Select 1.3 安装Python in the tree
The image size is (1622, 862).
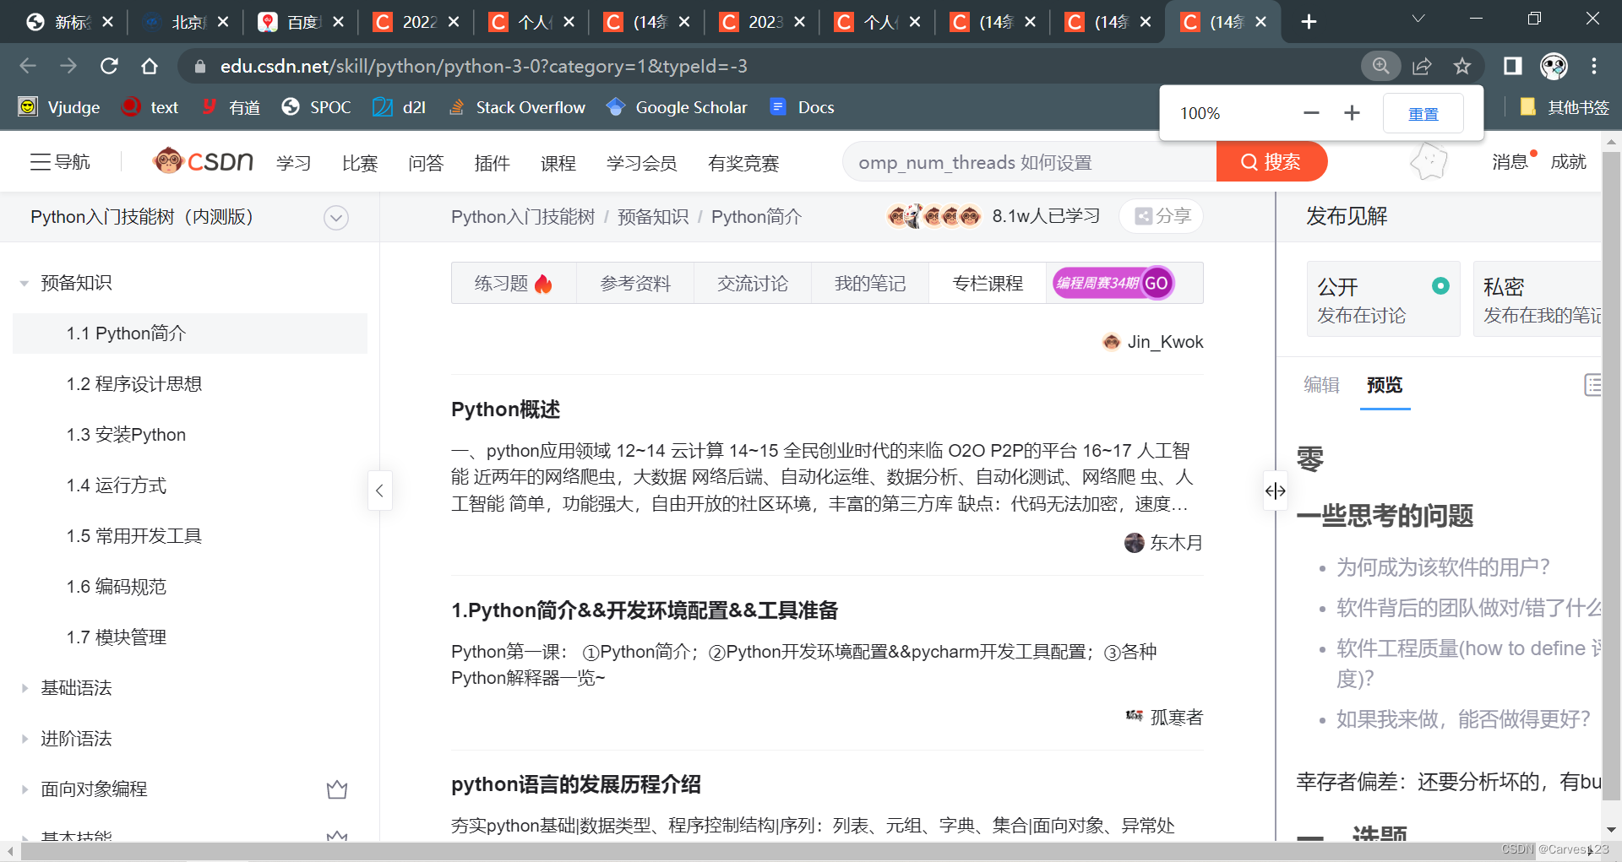126,435
